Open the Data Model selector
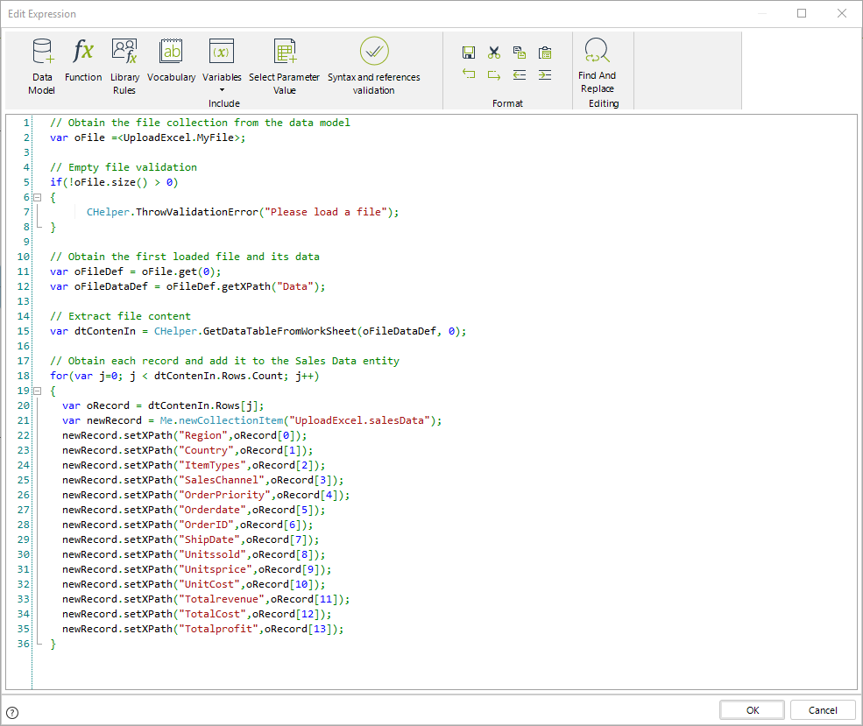 42,66
